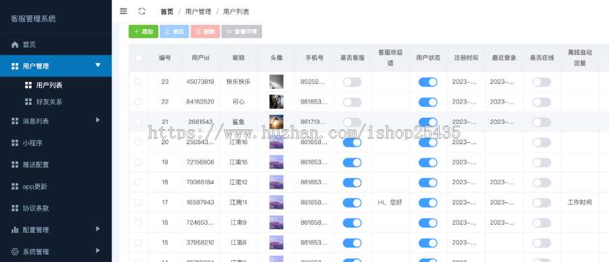Open avatar thumbnail of user 江南8
The image size is (609, 262).
[276, 242]
